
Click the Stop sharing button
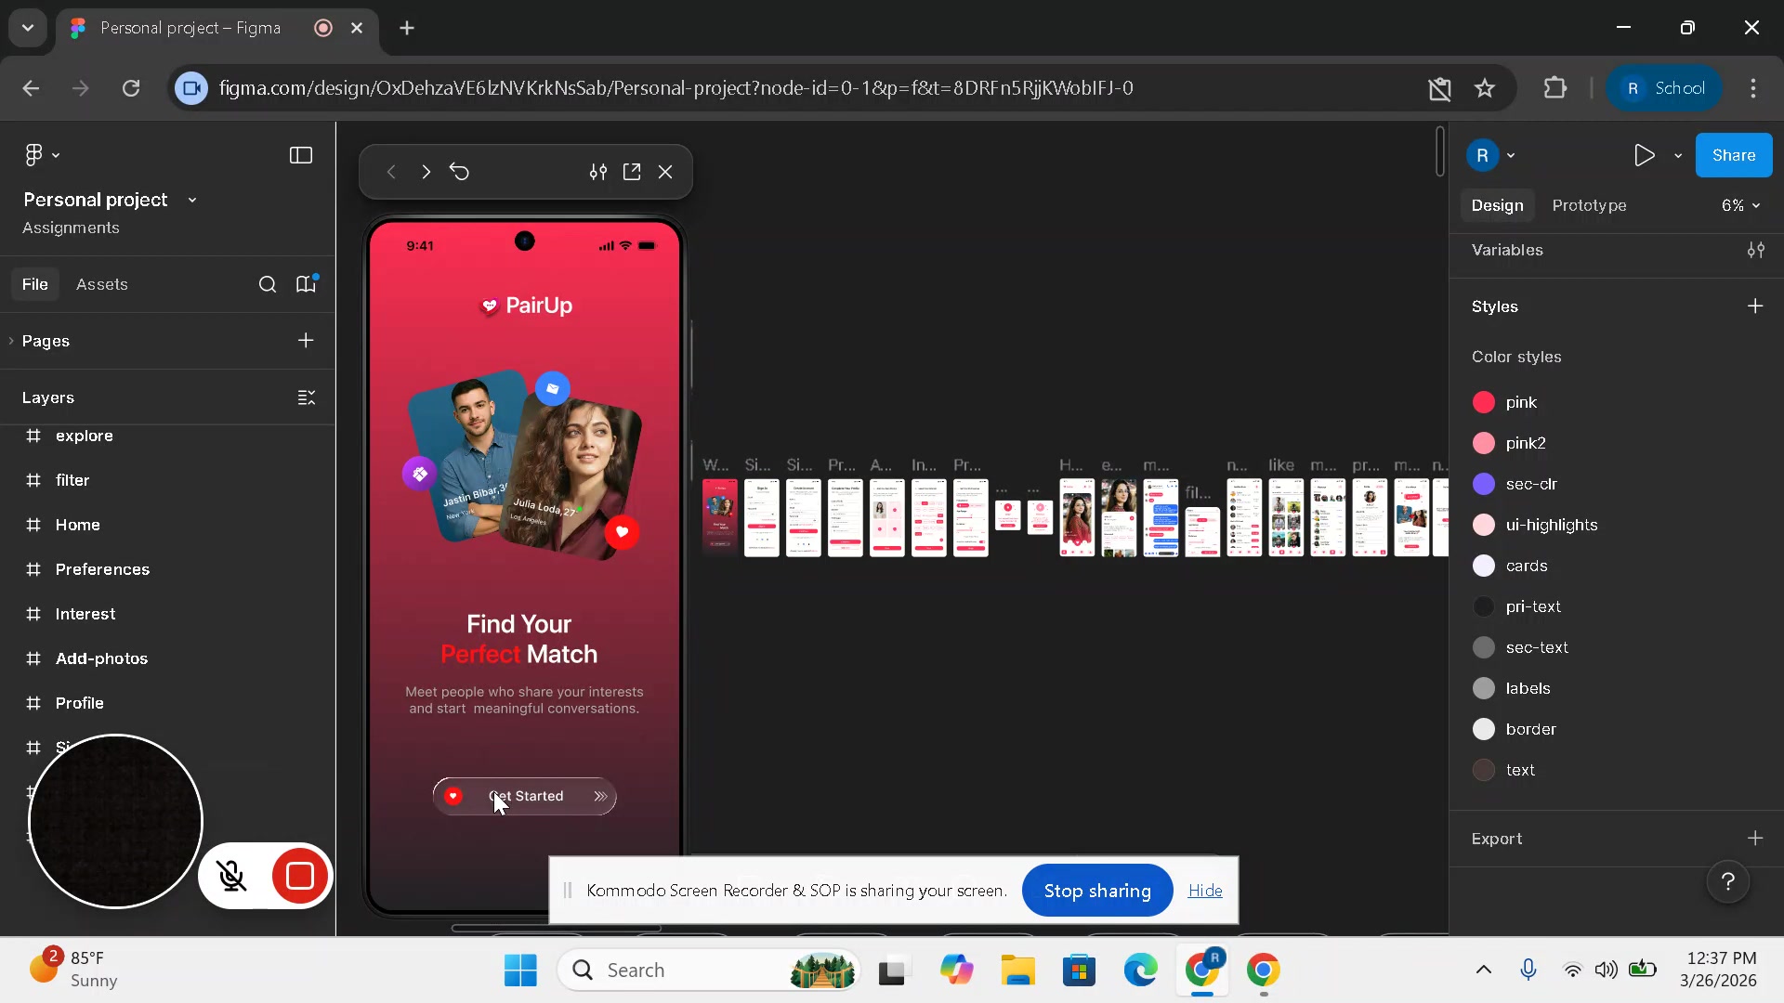pos(1096,891)
